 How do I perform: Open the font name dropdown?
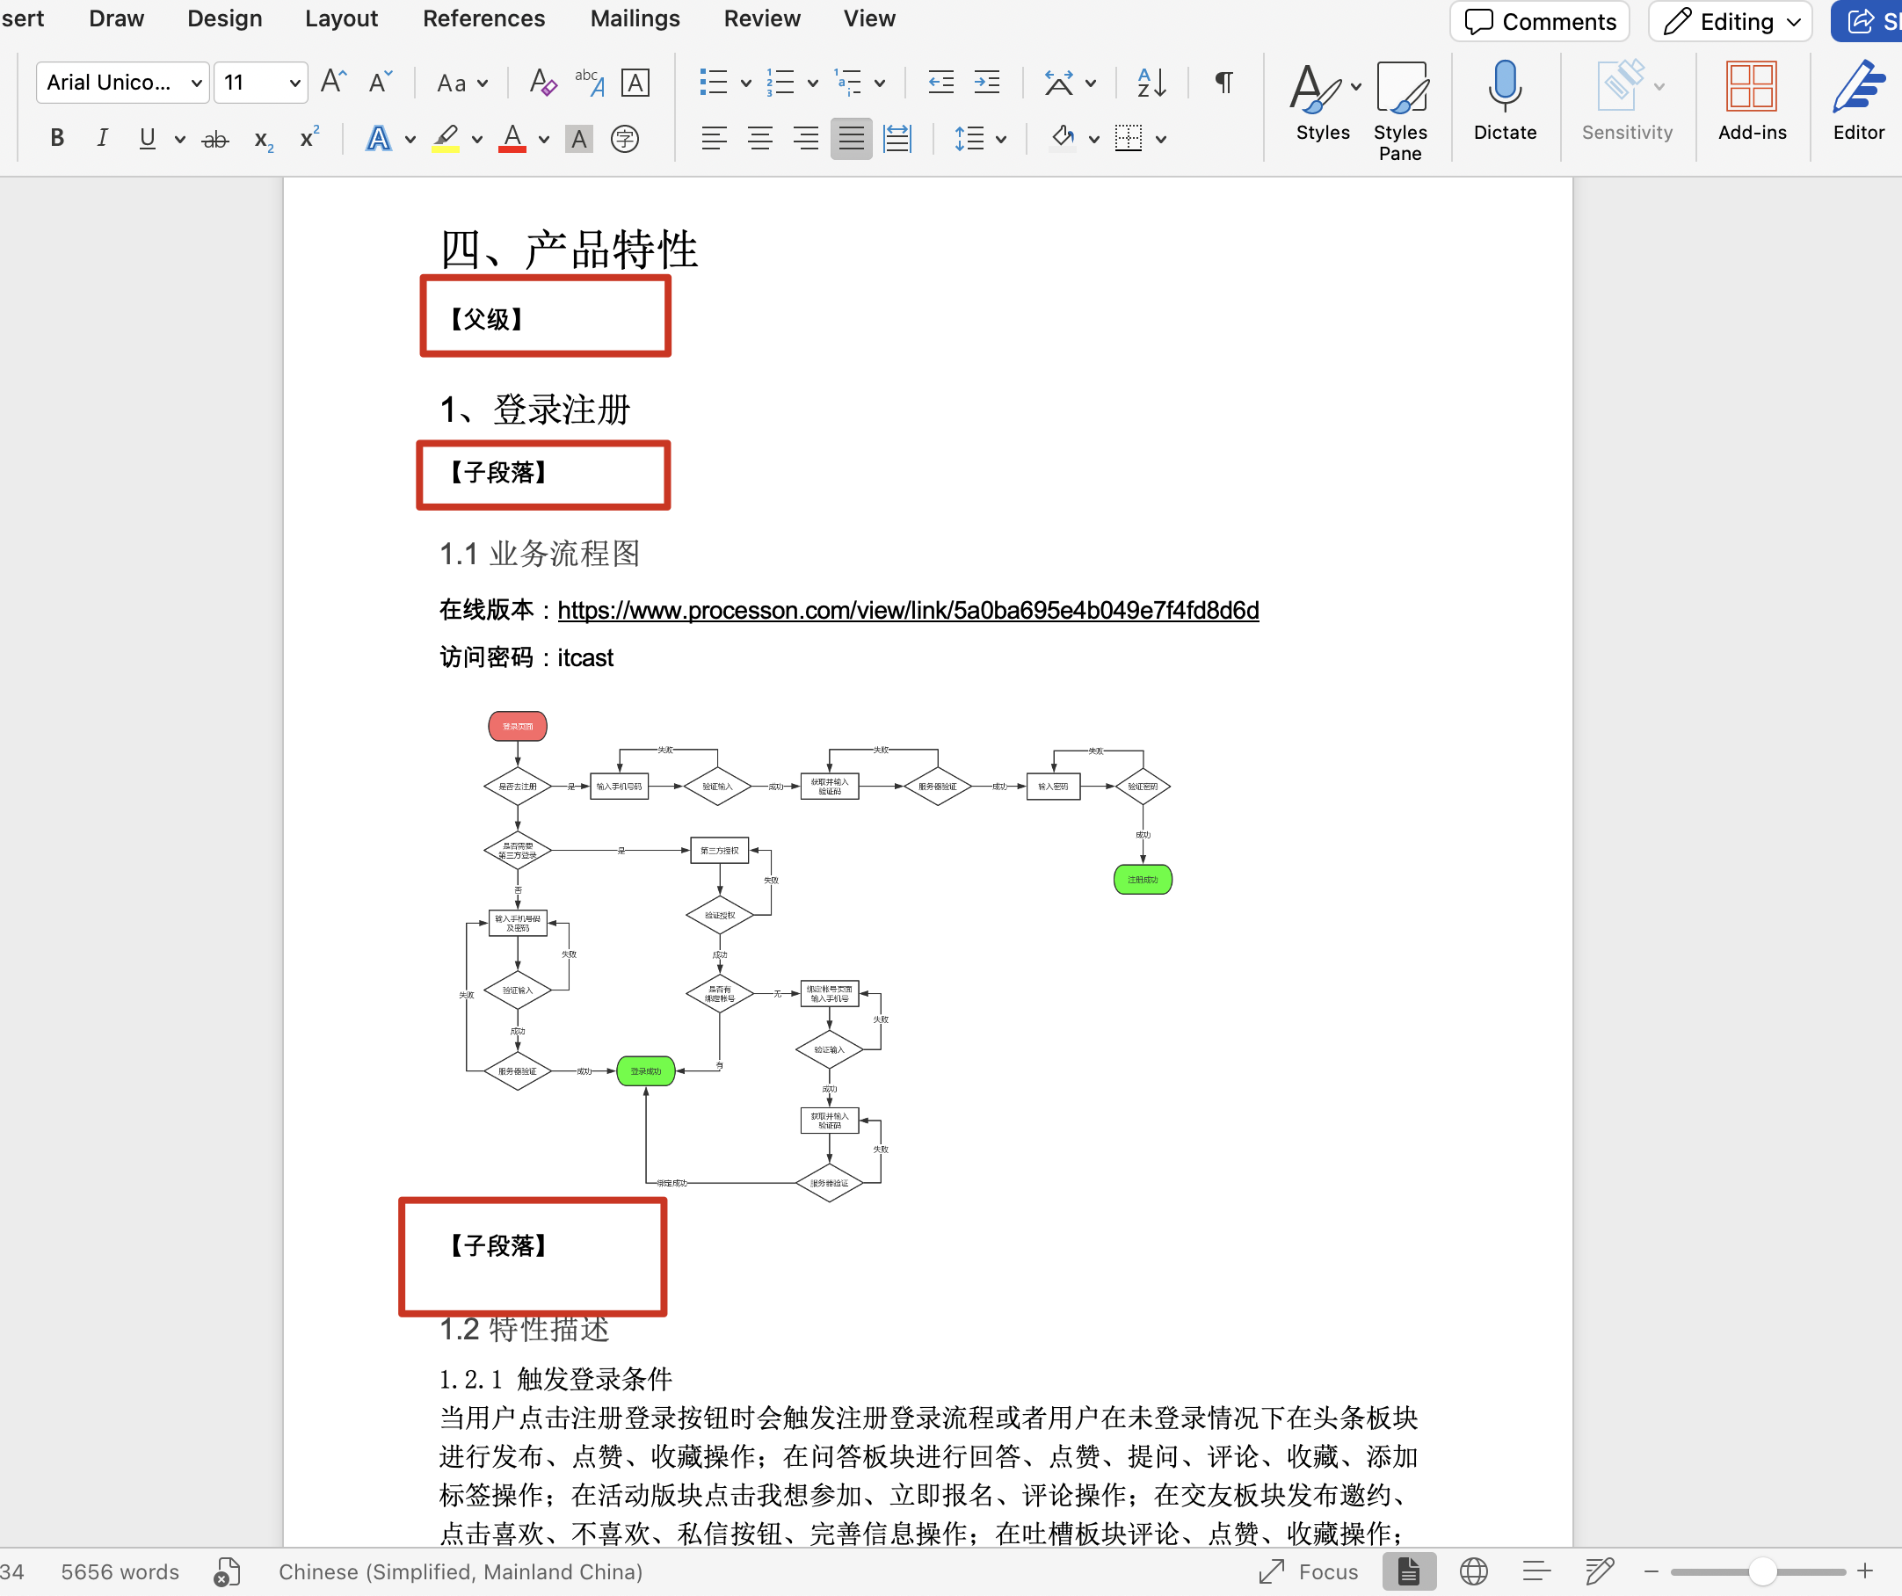[x=196, y=83]
